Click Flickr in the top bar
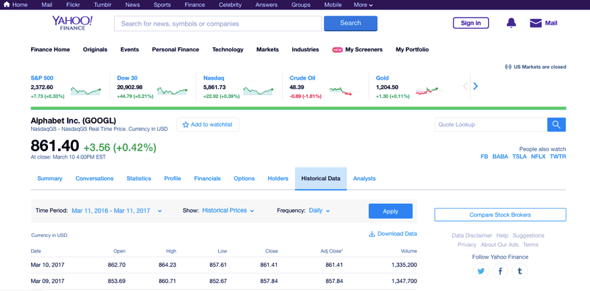The height and width of the screenshot is (291, 590). pos(74,5)
